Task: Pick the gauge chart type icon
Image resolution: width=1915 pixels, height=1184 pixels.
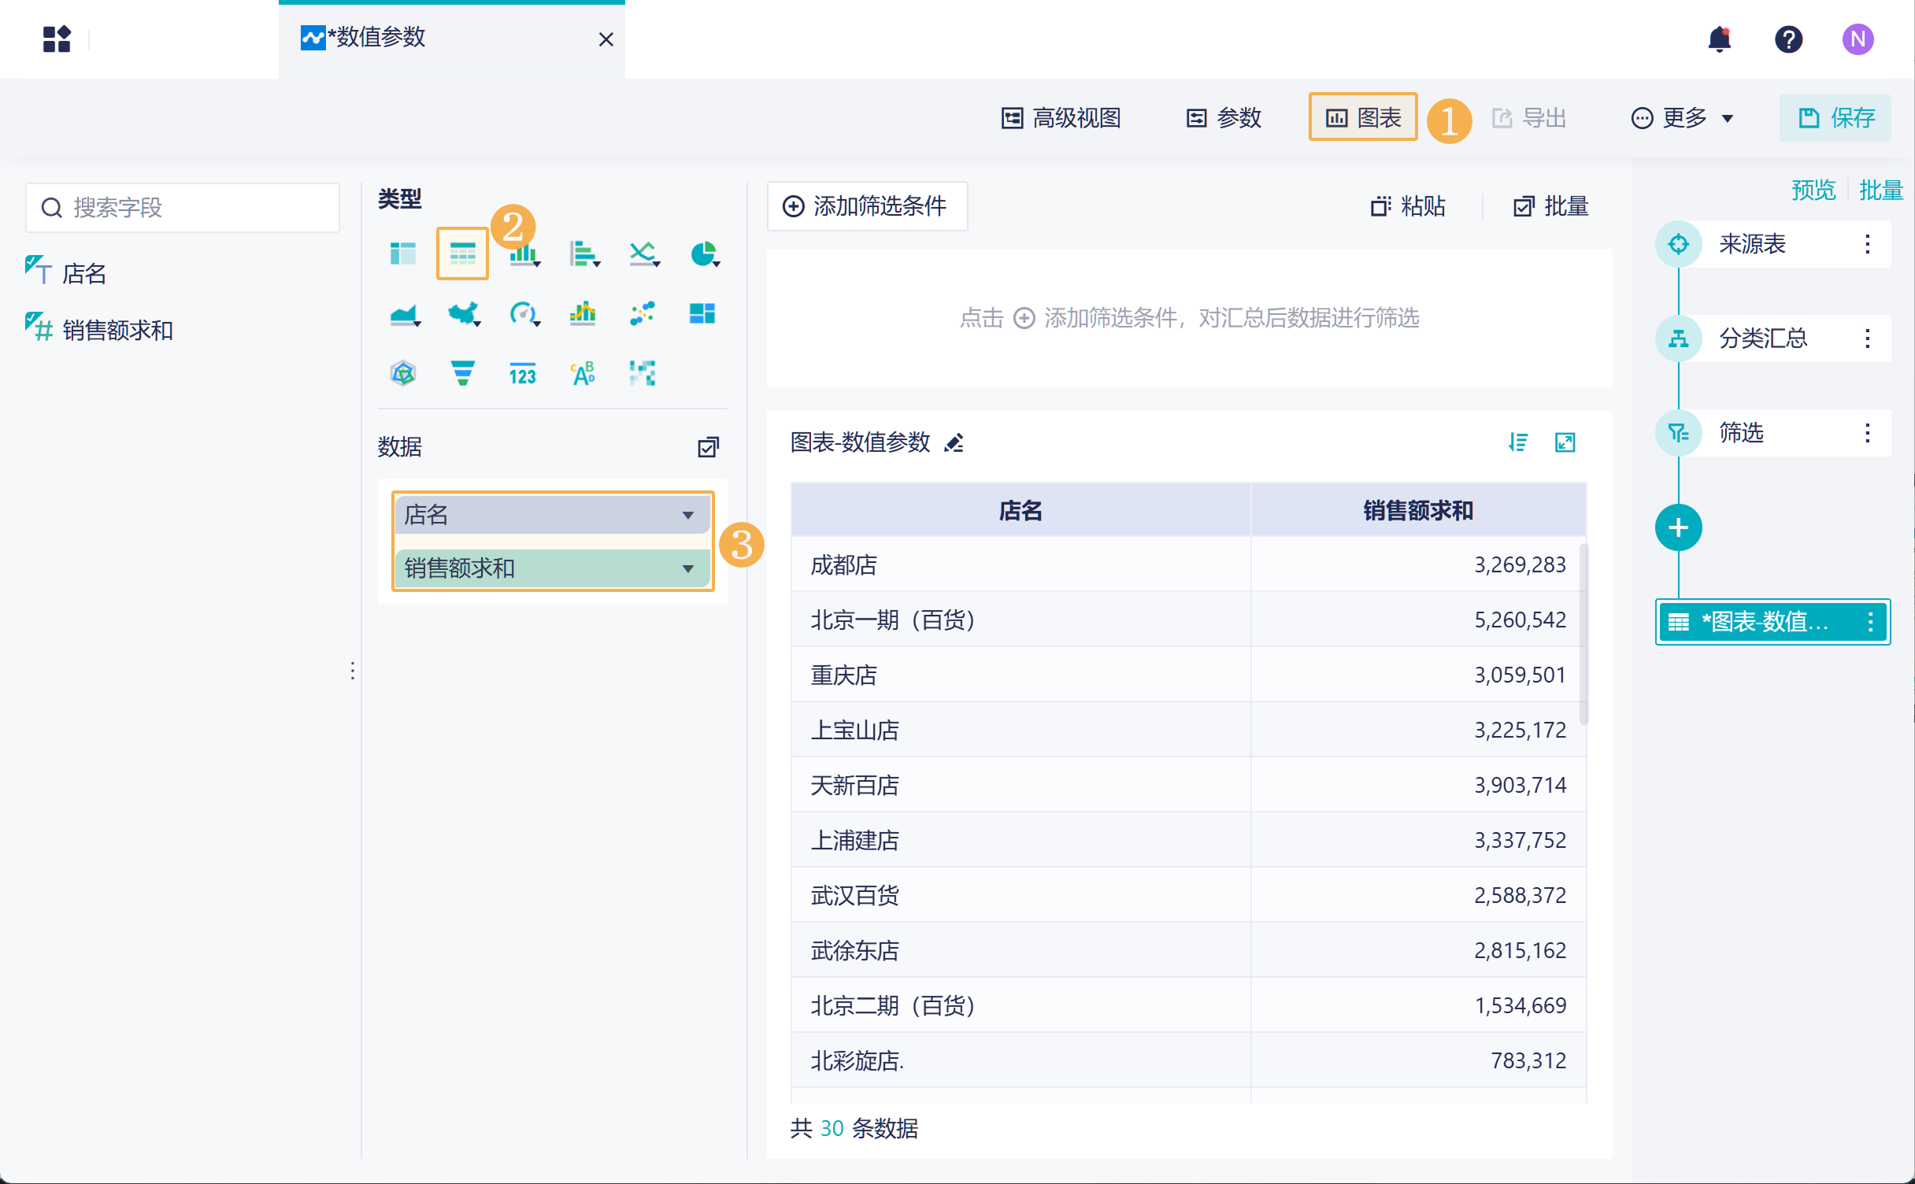Action: coord(523,313)
